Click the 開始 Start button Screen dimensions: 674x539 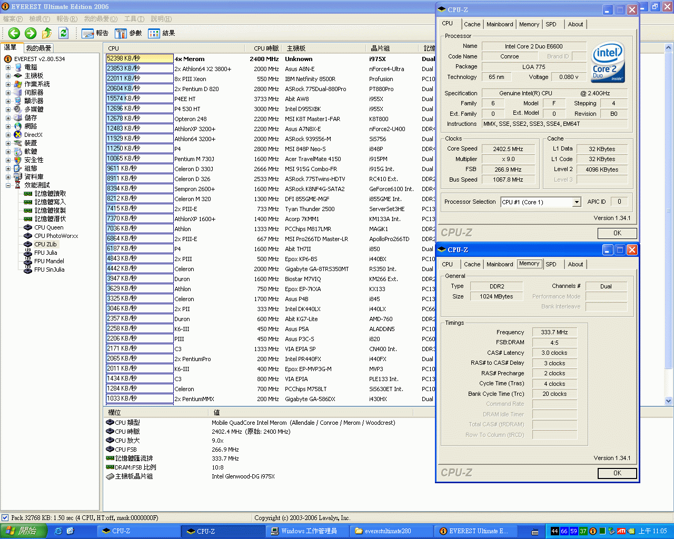point(24,531)
